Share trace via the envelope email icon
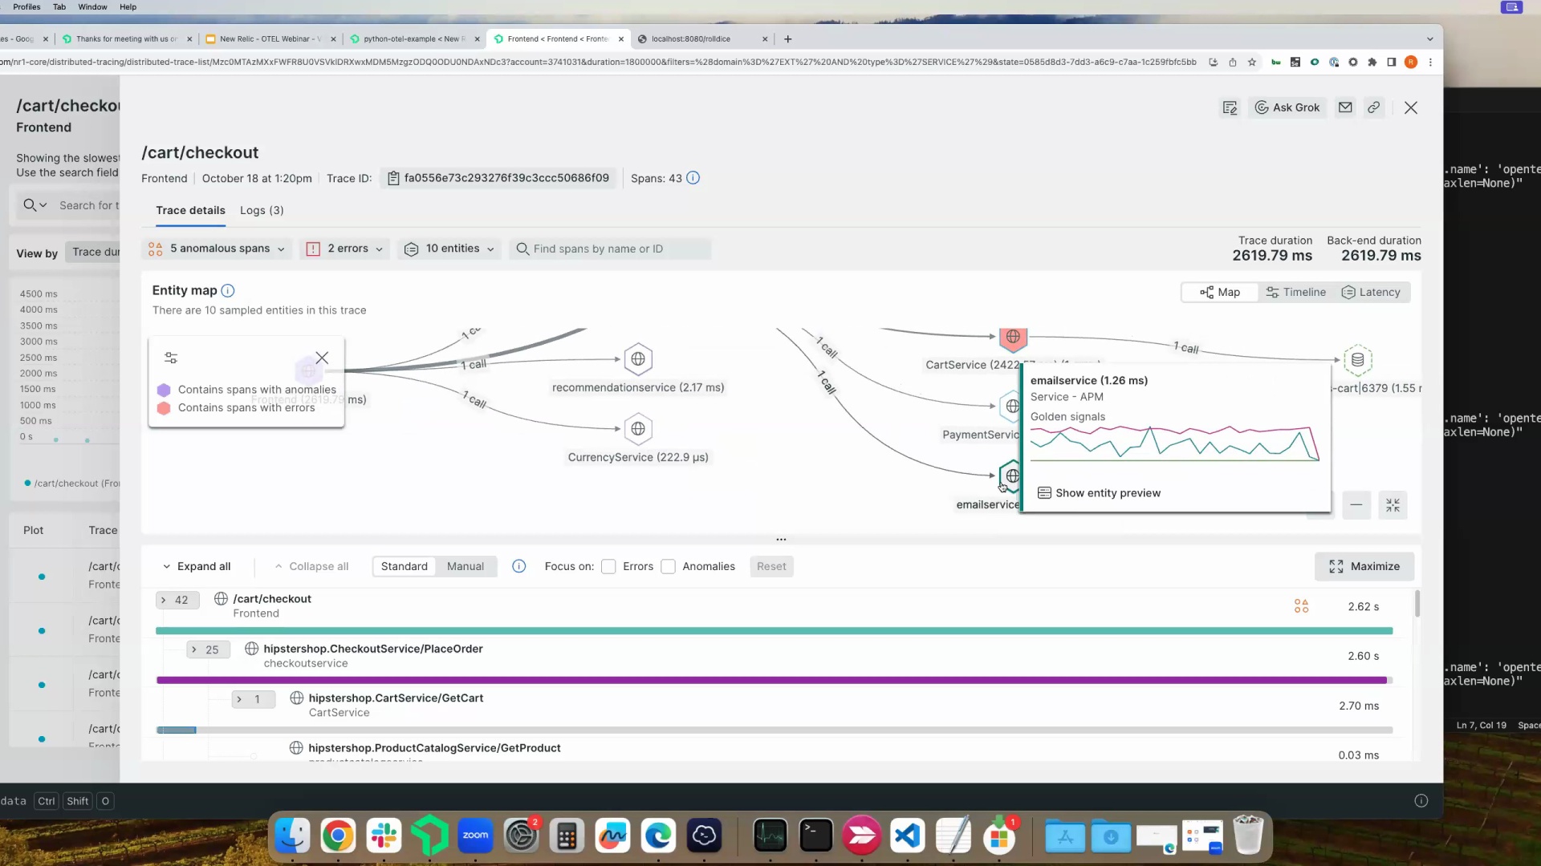The image size is (1541, 866). coord(1345,107)
